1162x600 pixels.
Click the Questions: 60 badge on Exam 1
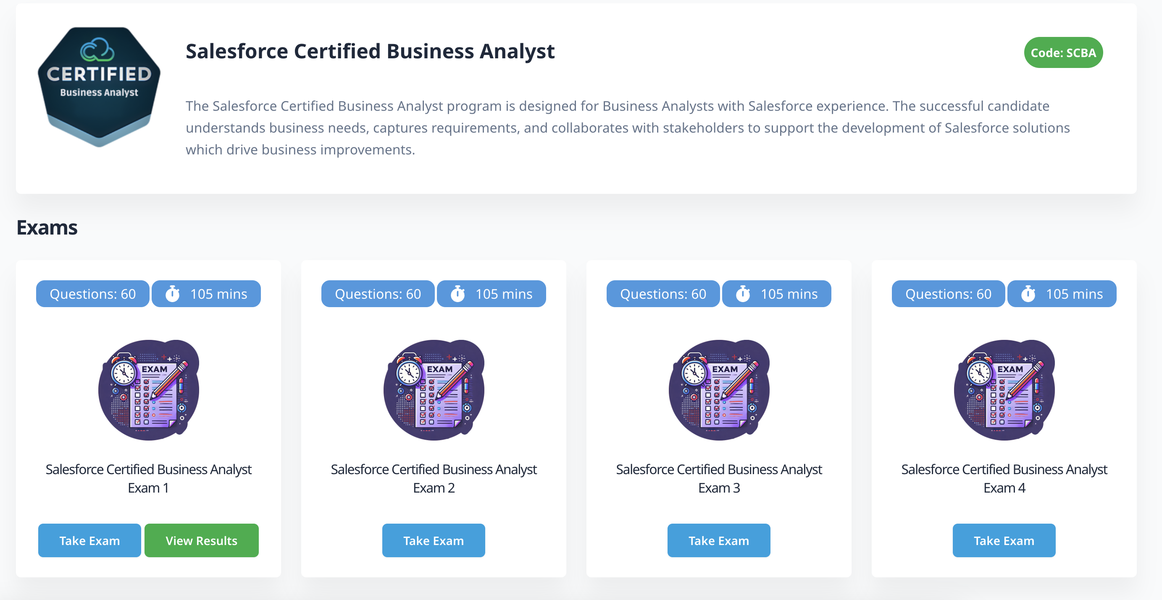92,294
